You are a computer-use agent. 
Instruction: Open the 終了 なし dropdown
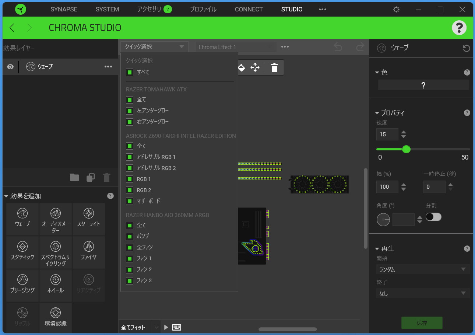[x=423, y=293]
